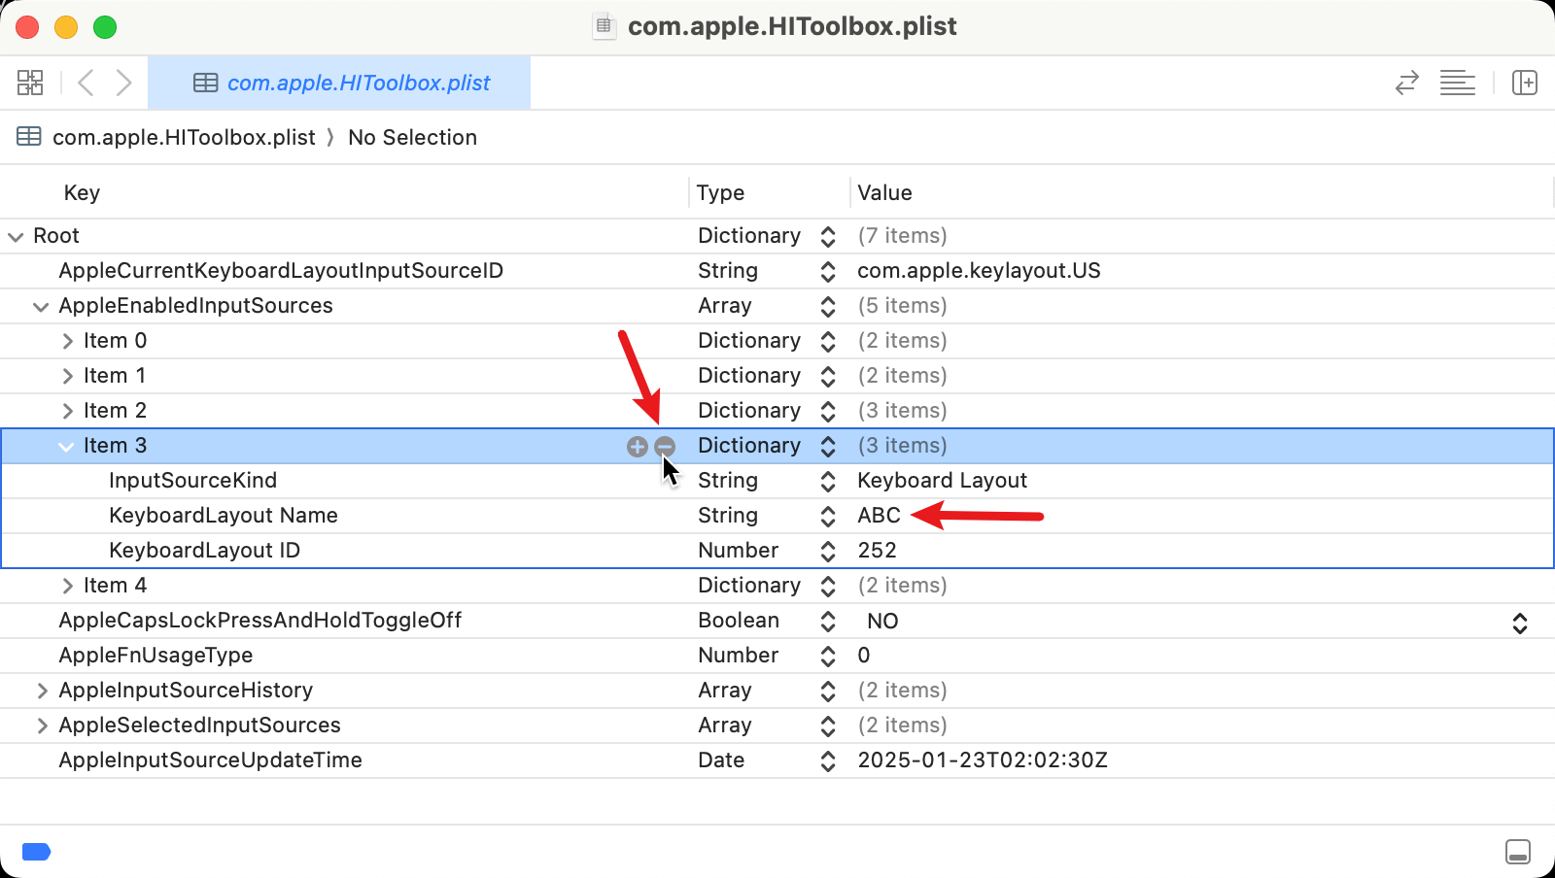
Task: Collapse the Root disclosure arrow
Action: (16, 236)
